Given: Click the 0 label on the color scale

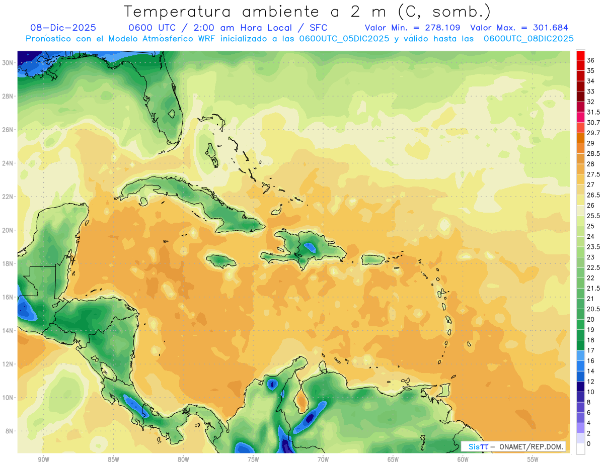Looking at the screenshot, I should [589, 444].
